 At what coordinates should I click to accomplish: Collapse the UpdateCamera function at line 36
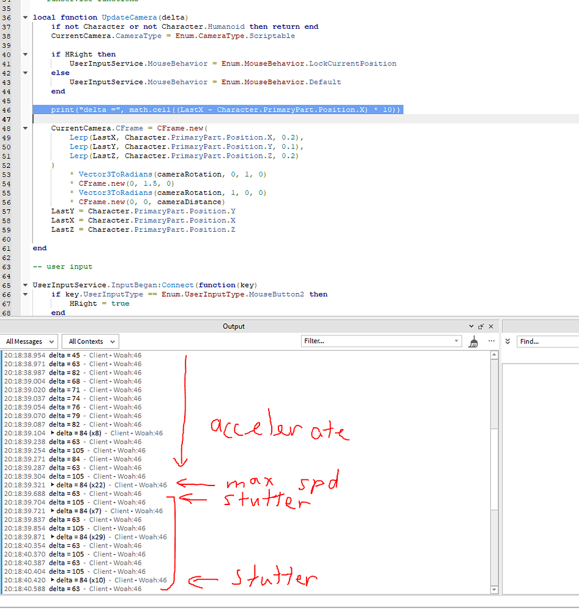pos(24,17)
